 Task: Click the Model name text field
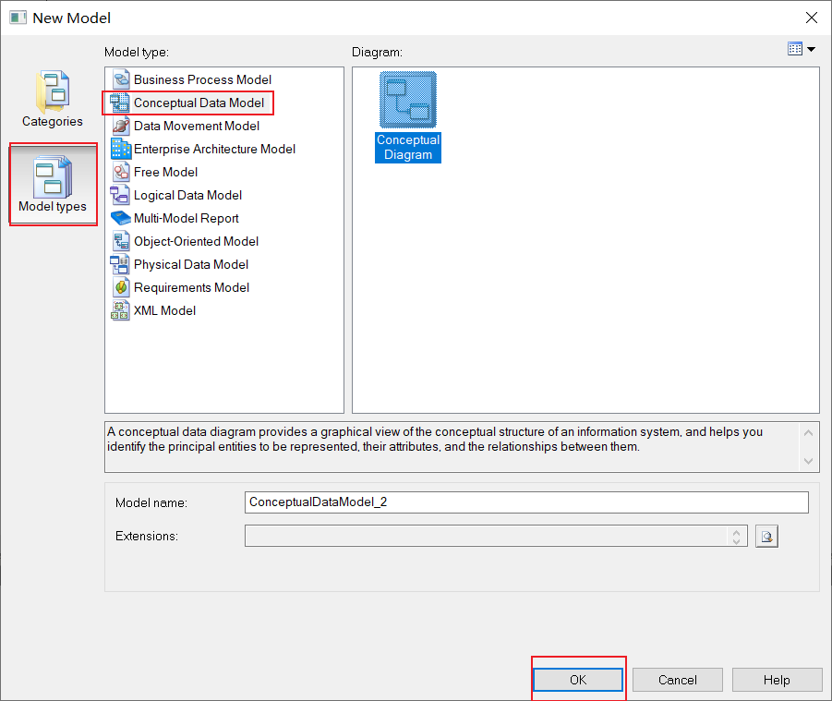(526, 502)
